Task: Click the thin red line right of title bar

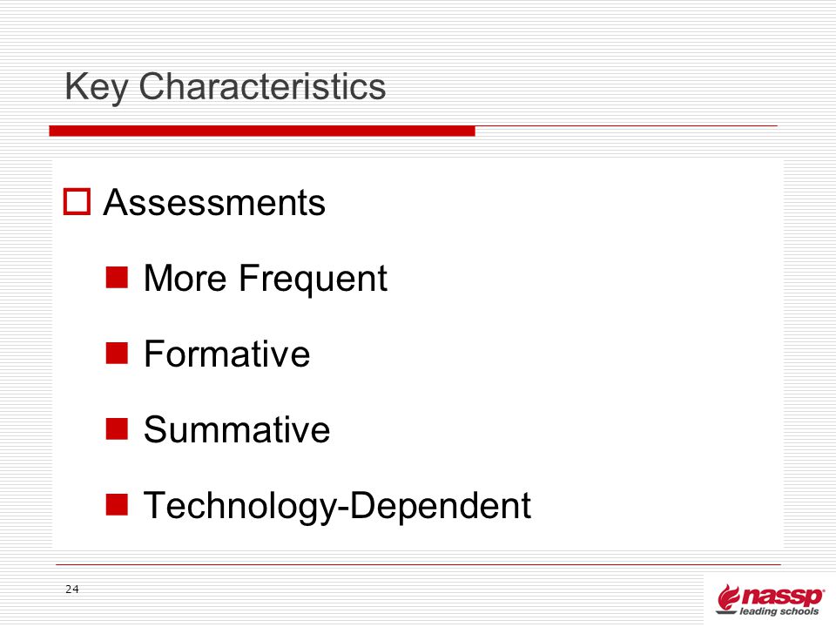Action: tap(626, 126)
